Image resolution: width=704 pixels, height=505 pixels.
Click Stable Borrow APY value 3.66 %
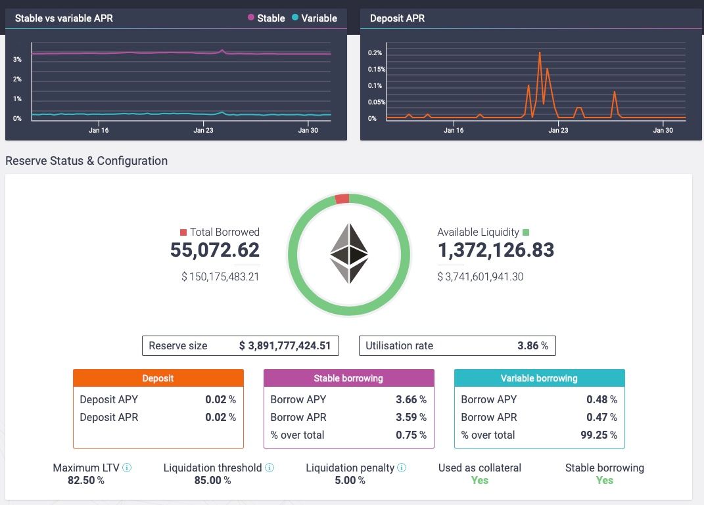tap(411, 399)
